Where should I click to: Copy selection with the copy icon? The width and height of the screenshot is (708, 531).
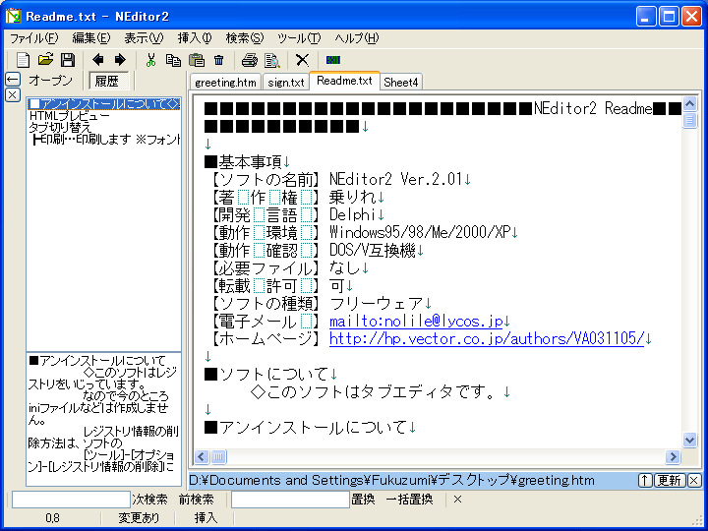pos(173,60)
